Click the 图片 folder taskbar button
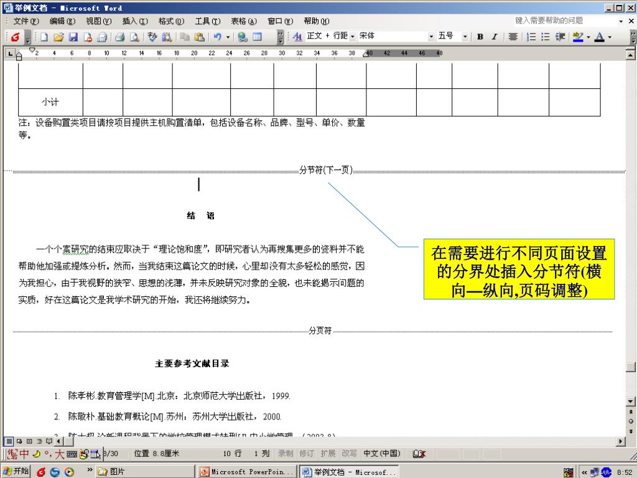 [x=144, y=472]
